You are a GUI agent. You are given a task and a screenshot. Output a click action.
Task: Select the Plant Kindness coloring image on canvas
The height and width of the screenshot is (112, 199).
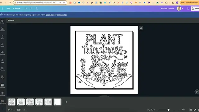click(x=104, y=60)
